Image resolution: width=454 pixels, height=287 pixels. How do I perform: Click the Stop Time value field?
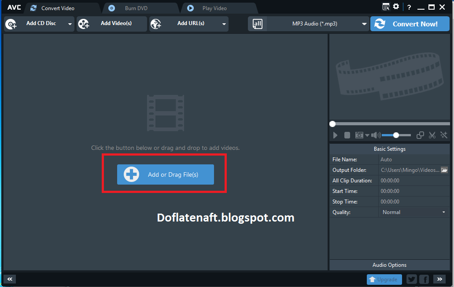[x=414, y=202]
